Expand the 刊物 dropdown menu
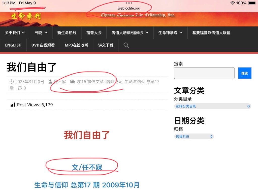The image size is (258, 195). 41,33
